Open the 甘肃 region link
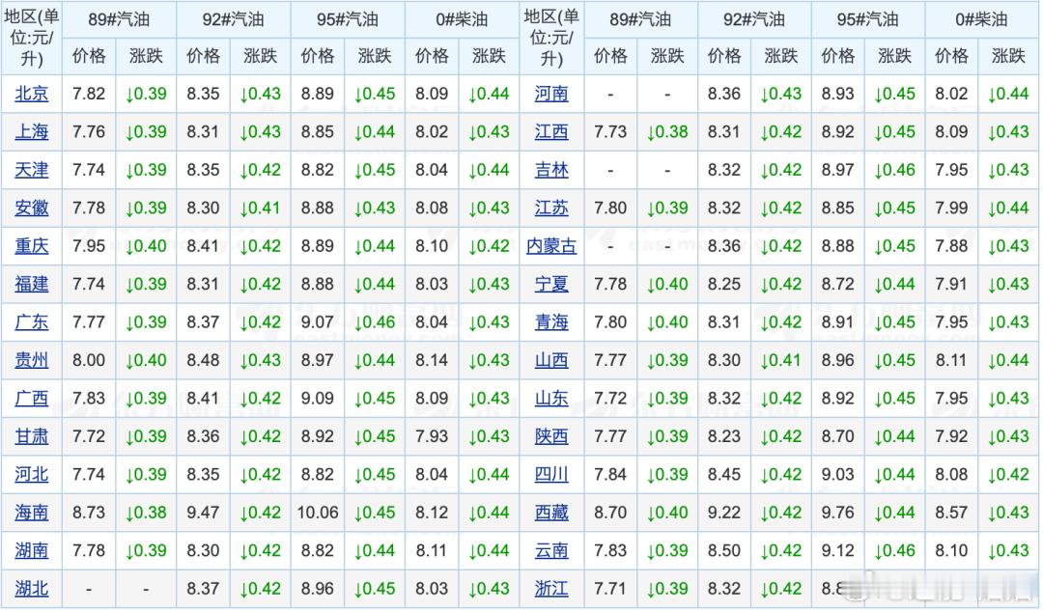 click(31, 436)
